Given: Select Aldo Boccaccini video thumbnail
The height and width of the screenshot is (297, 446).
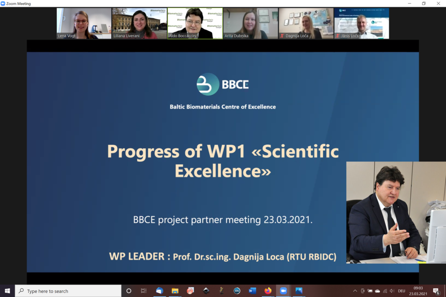Looking at the screenshot, I should click(195, 23).
